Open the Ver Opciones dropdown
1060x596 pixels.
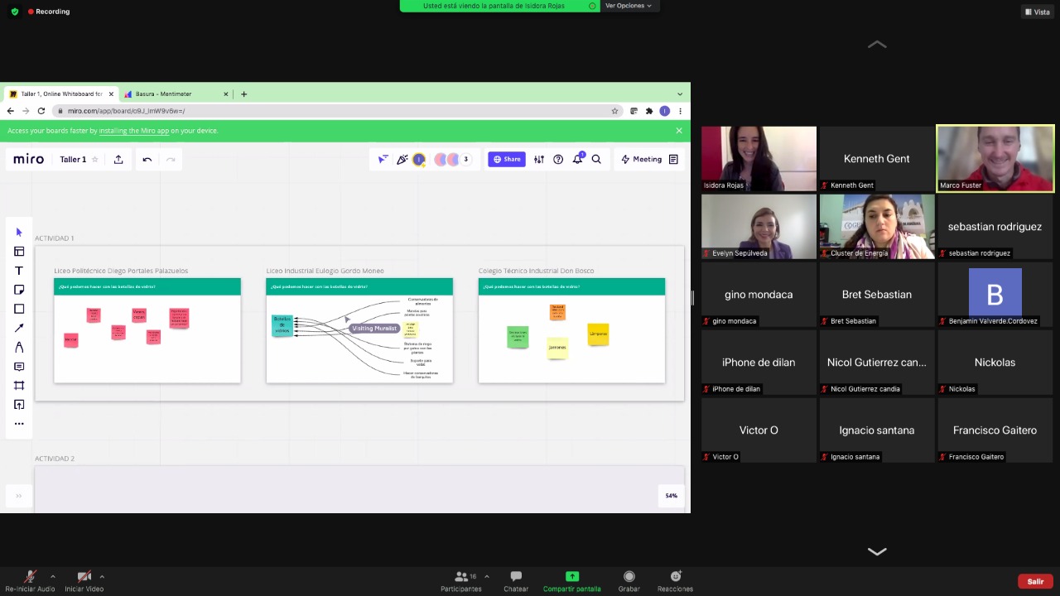point(628,6)
